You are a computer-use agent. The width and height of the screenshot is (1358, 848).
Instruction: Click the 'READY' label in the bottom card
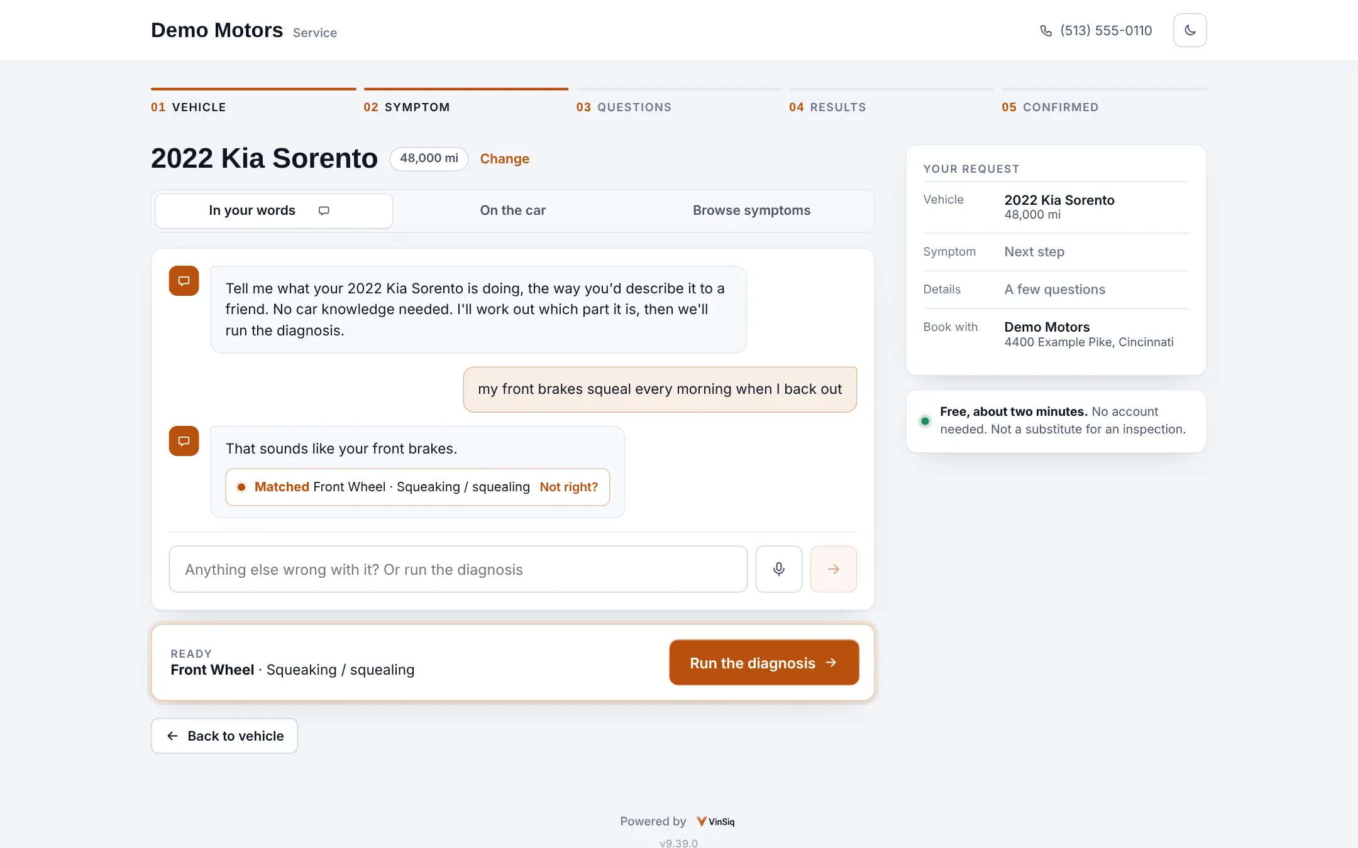191,654
